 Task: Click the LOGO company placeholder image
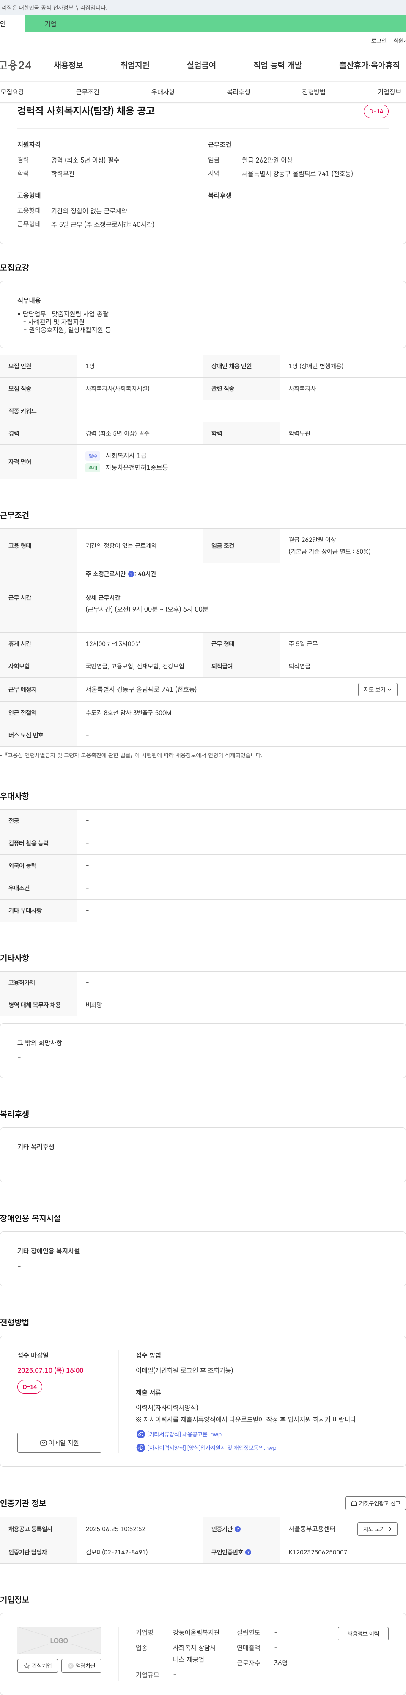[59, 1640]
